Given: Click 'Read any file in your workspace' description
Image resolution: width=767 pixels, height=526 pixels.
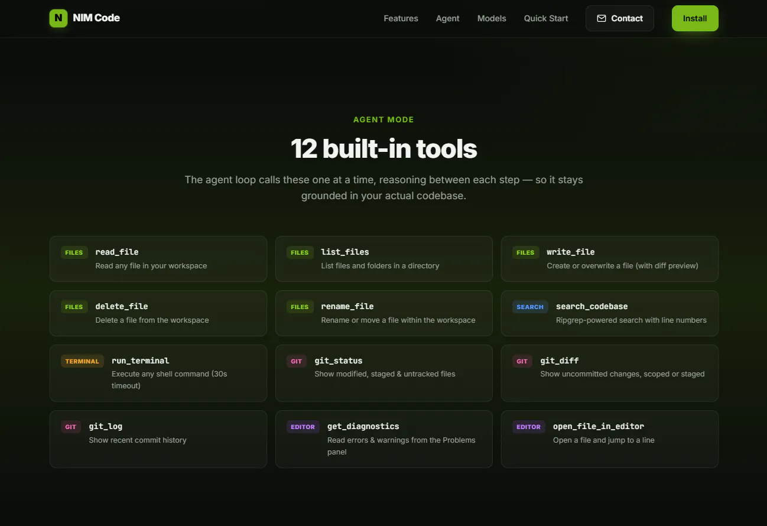Looking at the screenshot, I should [151, 266].
